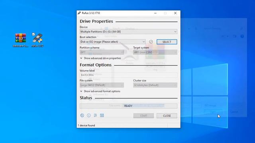This screenshot has height=143, width=255.
Task: Click the Drive Properties heading
Action: [x=96, y=21]
